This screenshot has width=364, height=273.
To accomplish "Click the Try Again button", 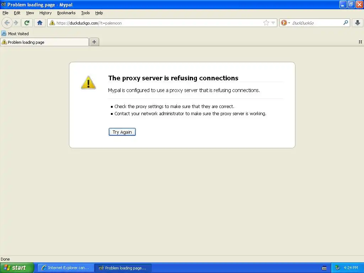I will (x=122, y=132).
